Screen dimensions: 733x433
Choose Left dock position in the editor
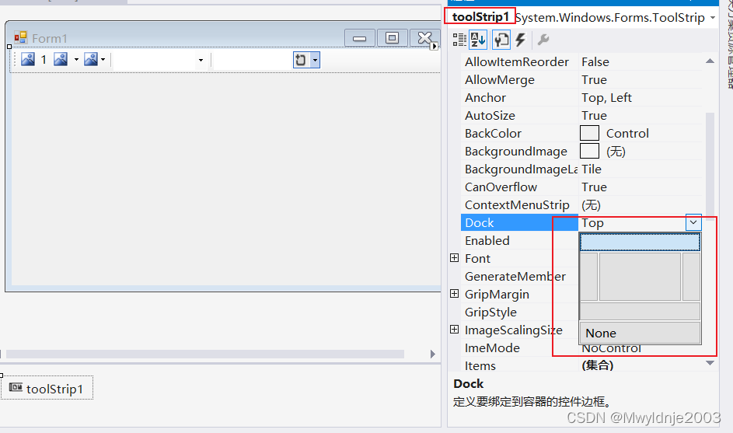click(589, 276)
